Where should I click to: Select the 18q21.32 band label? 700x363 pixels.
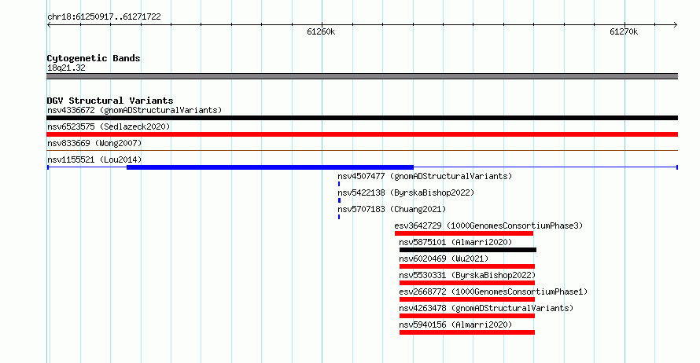coord(66,68)
